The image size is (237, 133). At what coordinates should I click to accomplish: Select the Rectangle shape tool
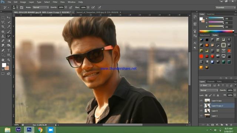(x=9, y=55)
